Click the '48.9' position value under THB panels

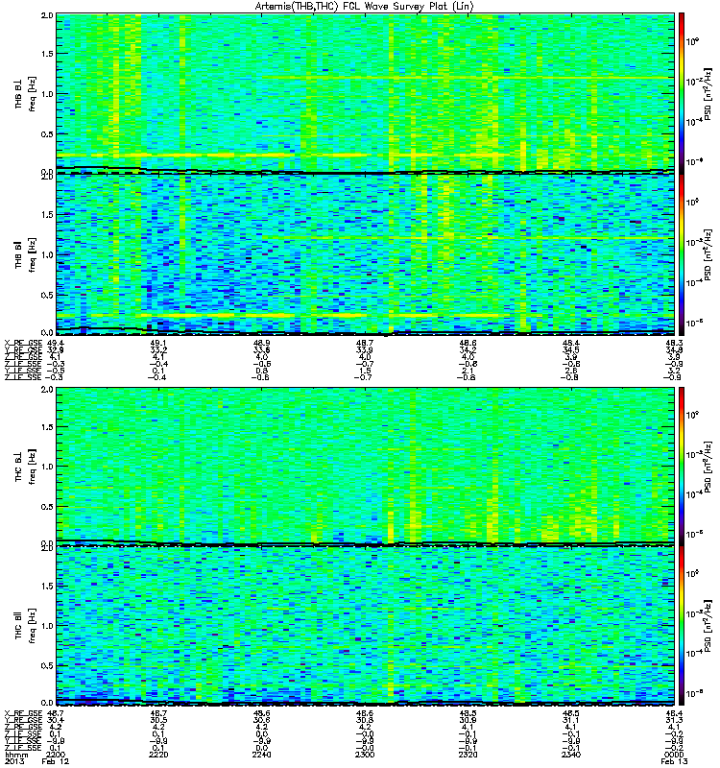(x=261, y=343)
